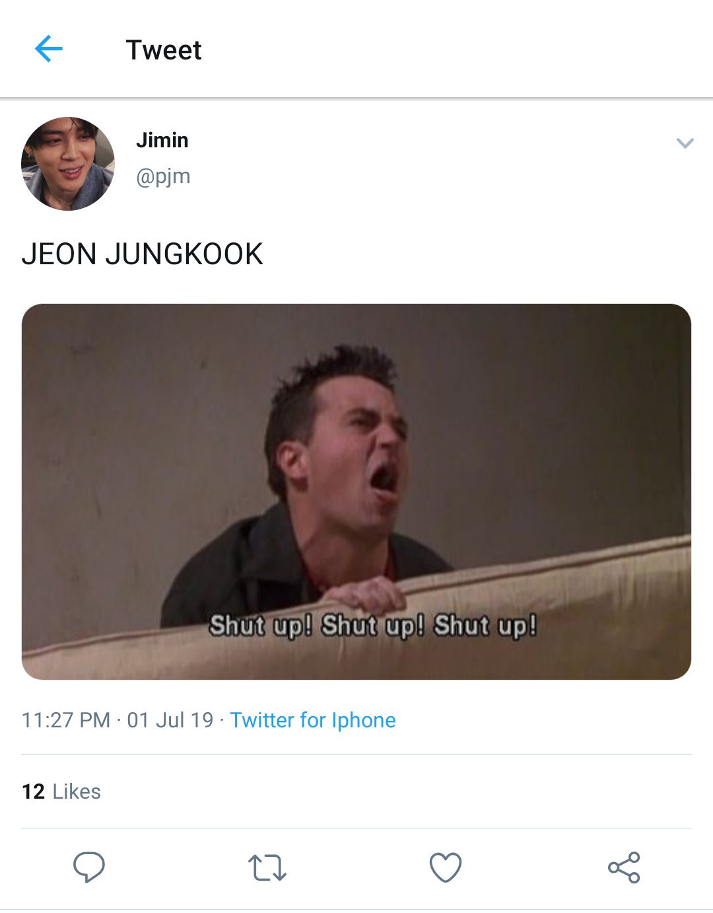
Task: Go back using the blue arrow
Action: pos(48,49)
